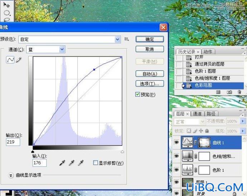247x196 pixels.
Task: Select 色彩范围 history state
Action: 213,85
